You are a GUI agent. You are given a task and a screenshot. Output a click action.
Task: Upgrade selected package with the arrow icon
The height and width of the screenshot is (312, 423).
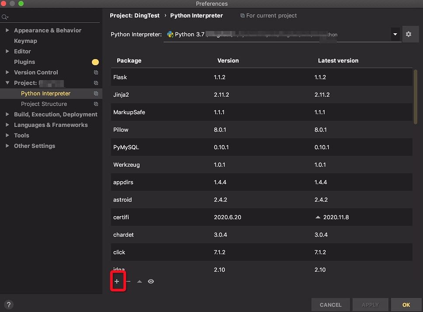140,281
